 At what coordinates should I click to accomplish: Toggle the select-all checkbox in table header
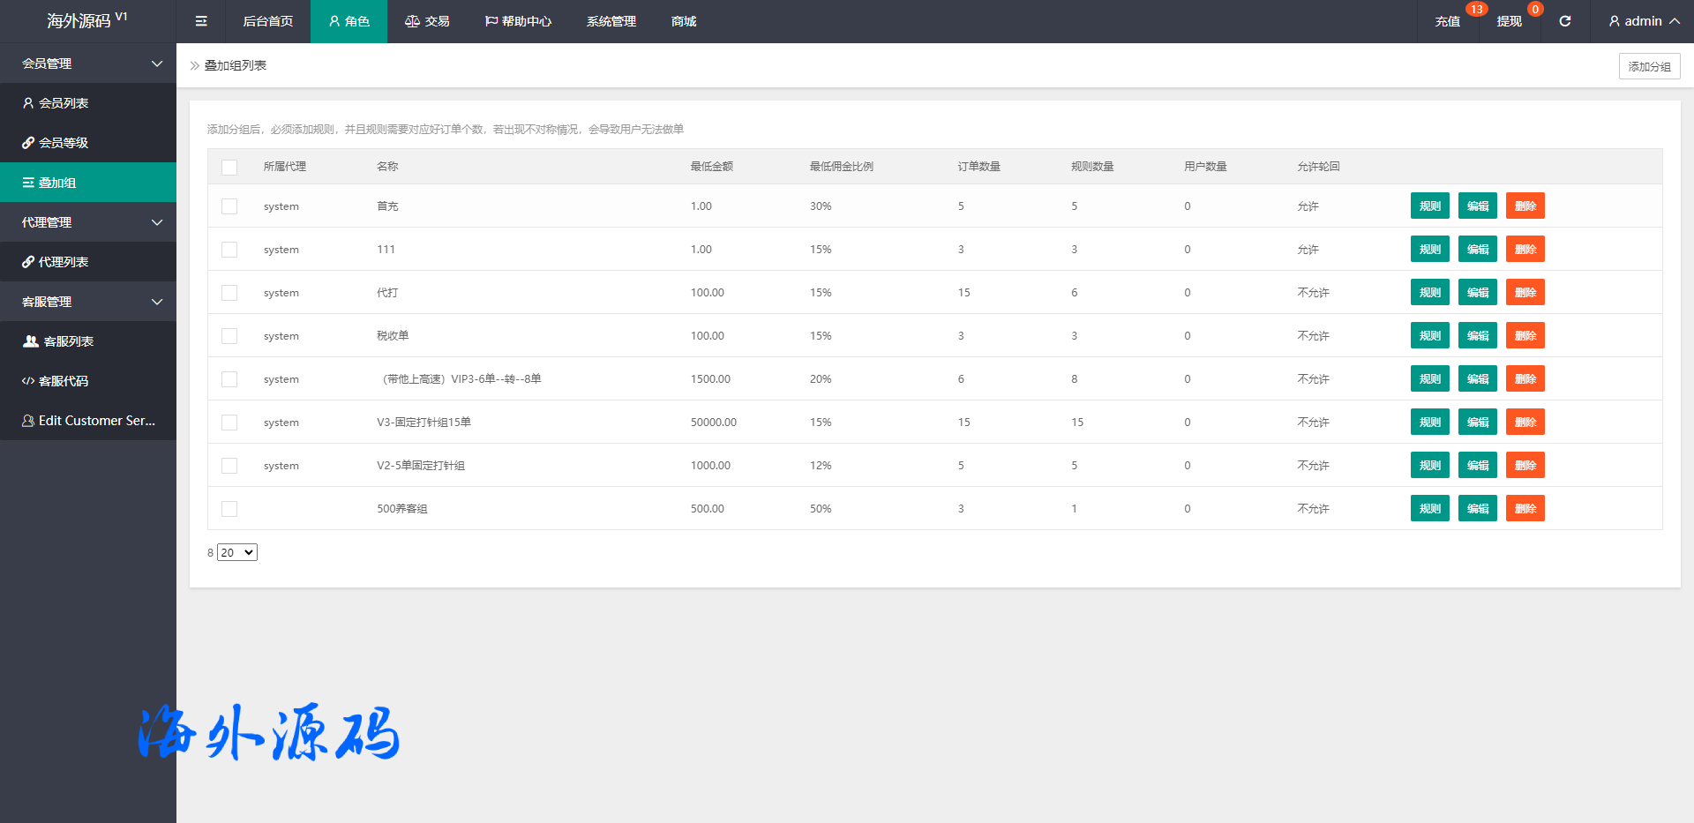click(x=229, y=167)
